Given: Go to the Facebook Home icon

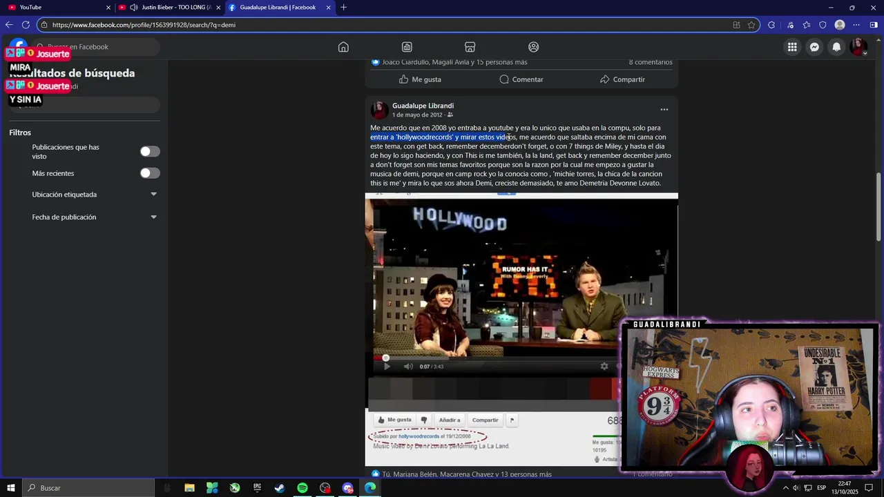Looking at the screenshot, I should [x=343, y=47].
